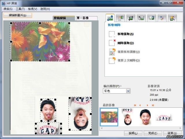The height and width of the screenshot is (139, 185).
Task: Click upside-down boy selection in preview
Action: [x=80, y=114]
